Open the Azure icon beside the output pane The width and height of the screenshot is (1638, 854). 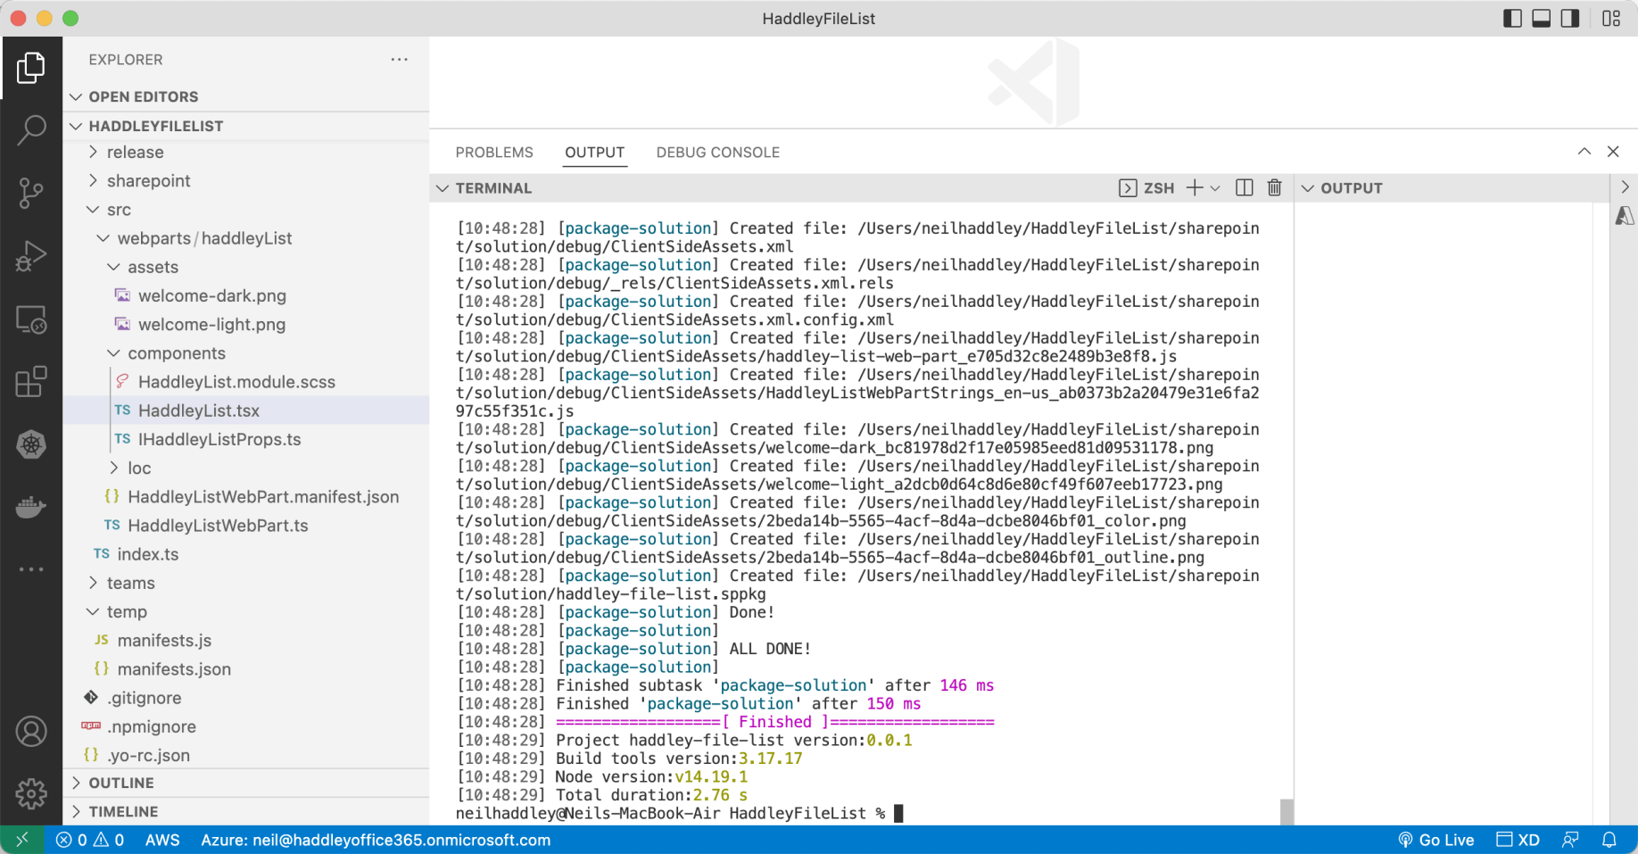click(x=1625, y=216)
